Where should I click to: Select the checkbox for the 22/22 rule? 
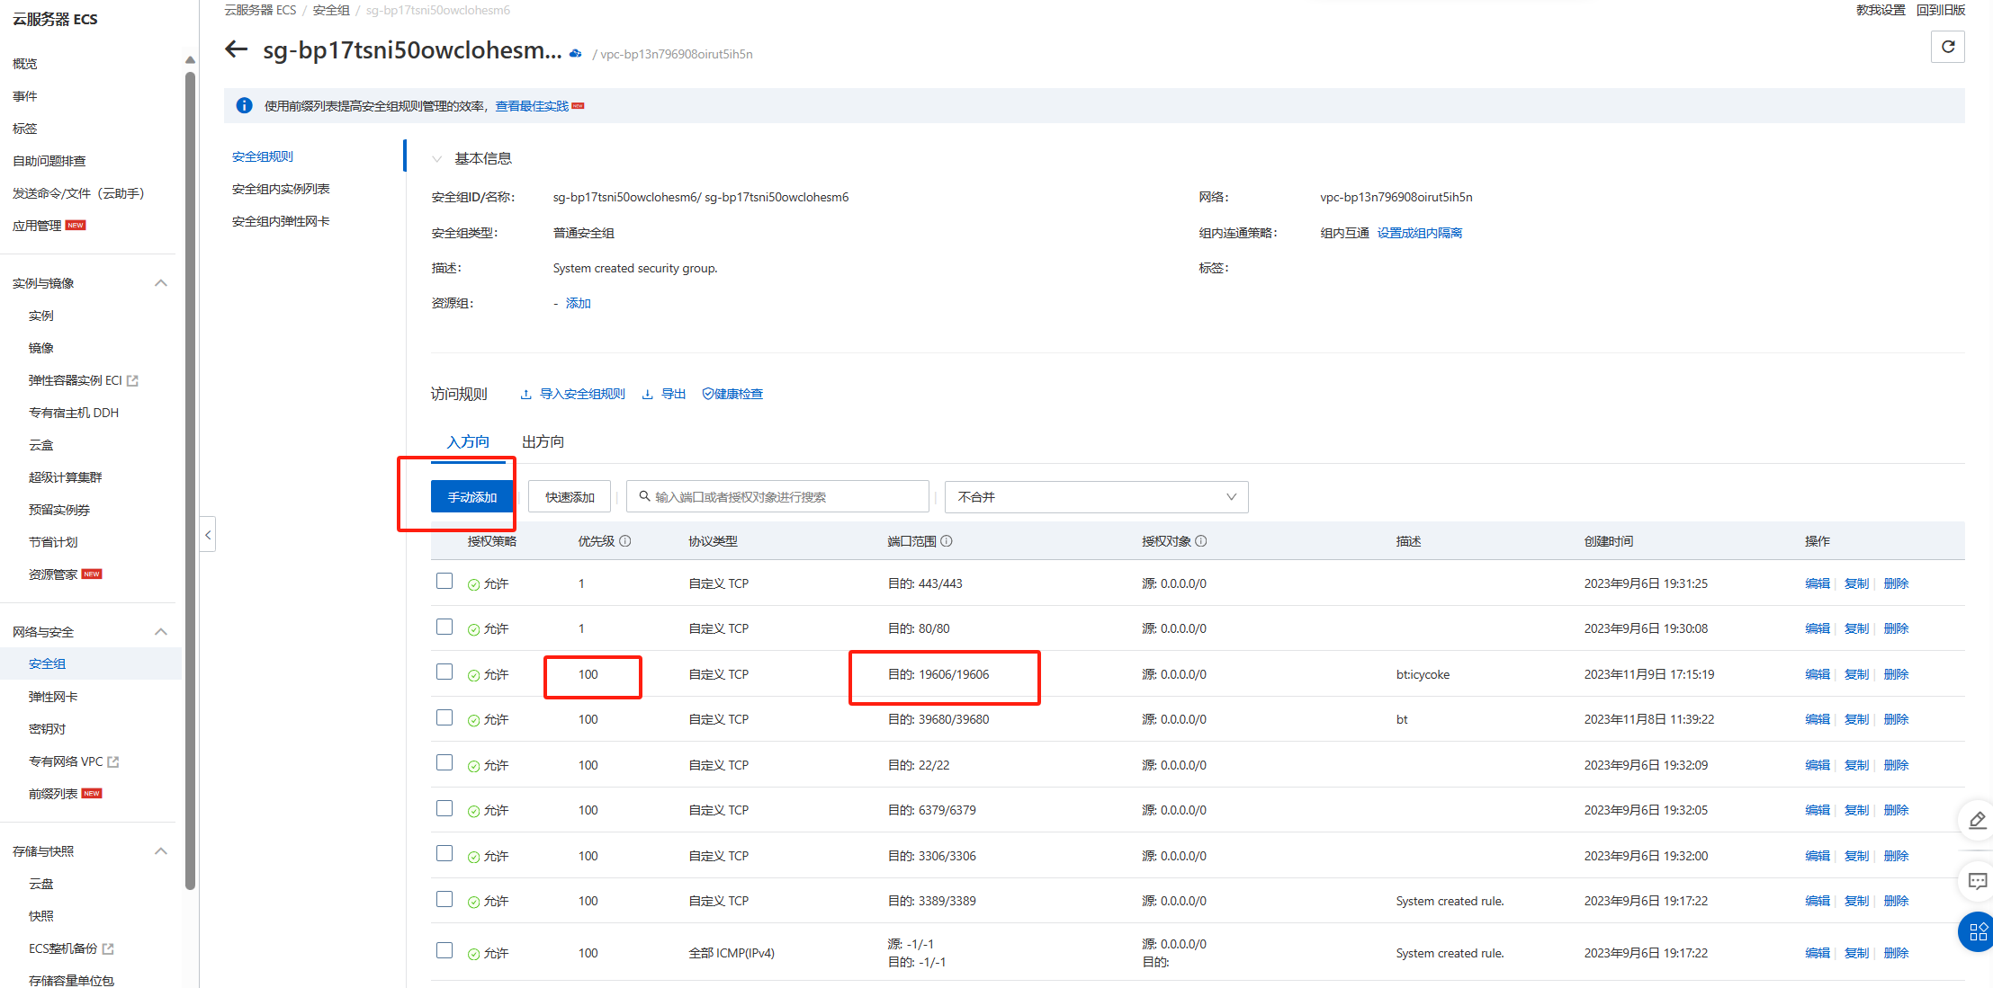coord(444,762)
